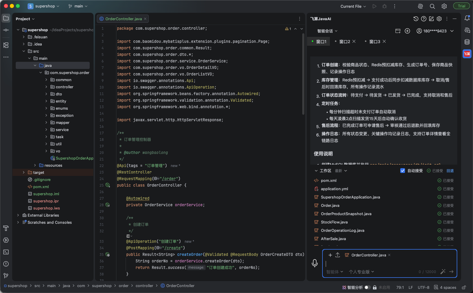Click the Debug bug icon in toolbar
This screenshot has width=473, height=293.
[385, 6]
